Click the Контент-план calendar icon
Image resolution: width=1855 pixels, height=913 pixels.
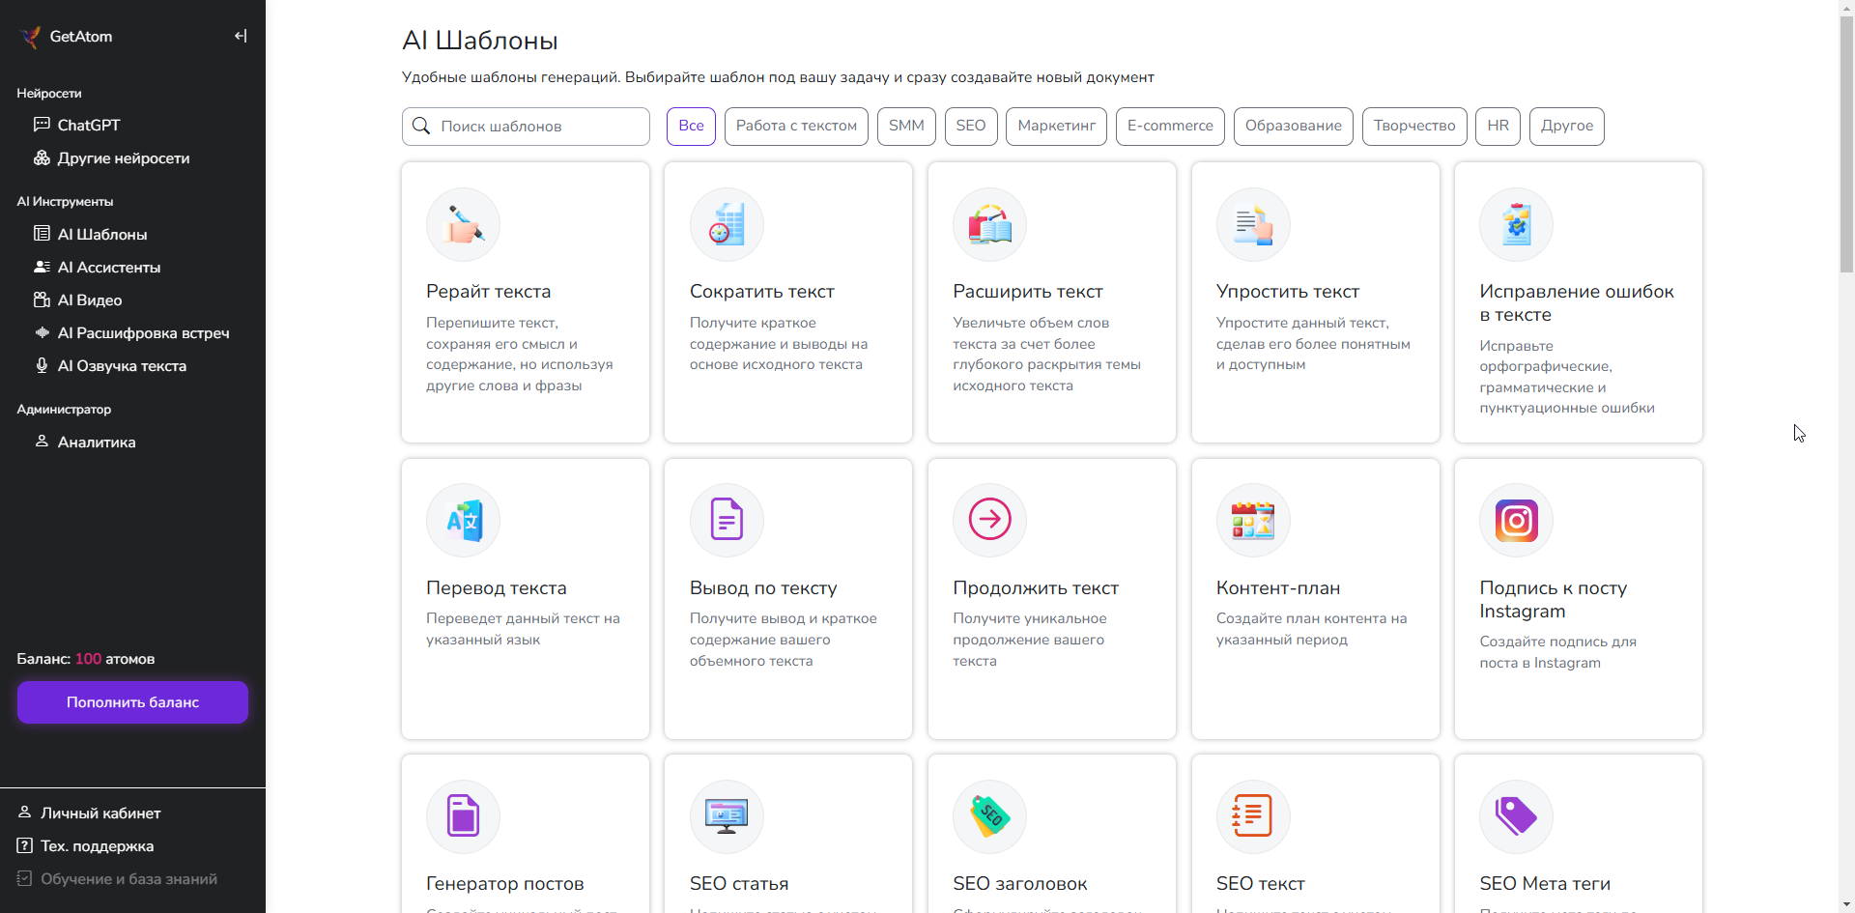(x=1253, y=521)
